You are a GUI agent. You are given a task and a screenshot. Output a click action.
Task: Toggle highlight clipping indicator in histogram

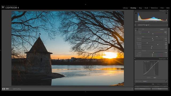166,13
